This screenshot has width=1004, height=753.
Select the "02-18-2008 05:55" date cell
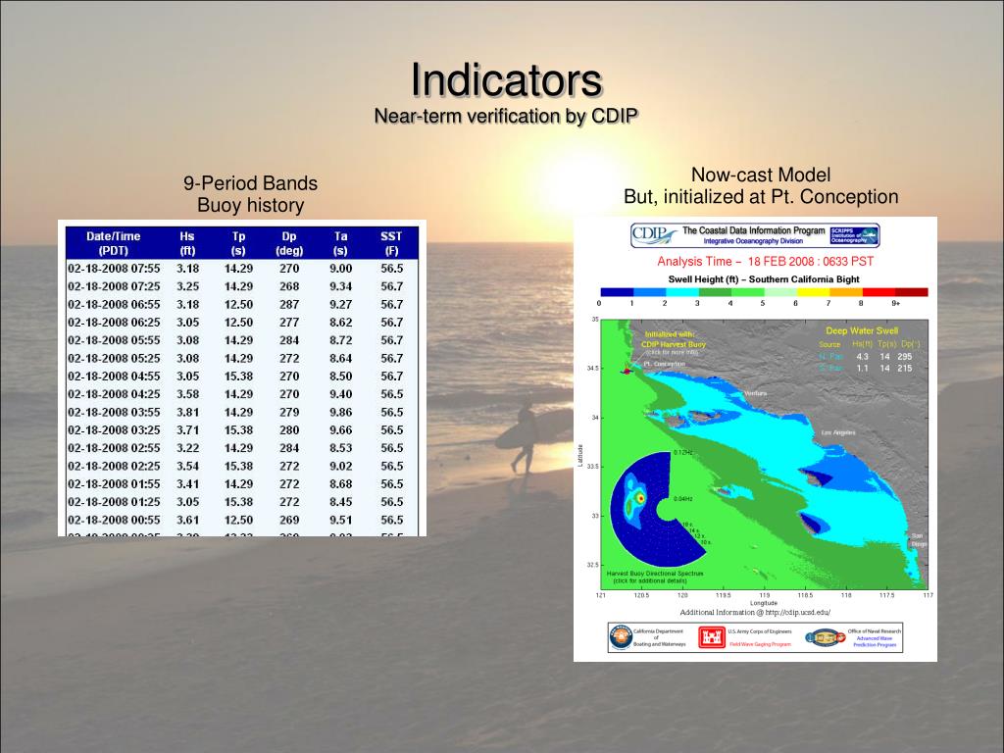(x=114, y=340)
